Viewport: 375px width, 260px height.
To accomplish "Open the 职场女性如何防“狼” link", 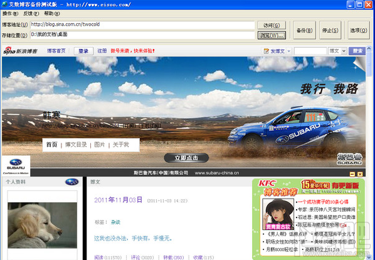I will click(x=287, y=242).
